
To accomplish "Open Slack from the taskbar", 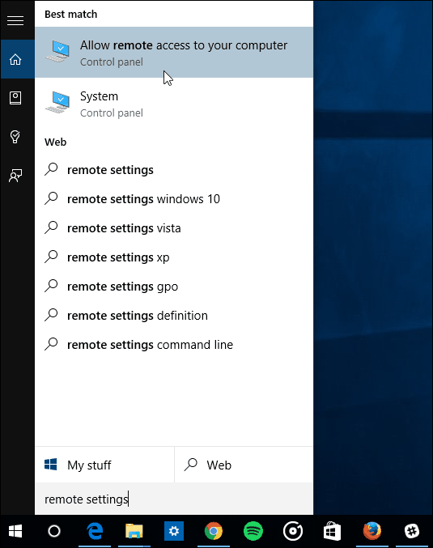I will point(412,531).
